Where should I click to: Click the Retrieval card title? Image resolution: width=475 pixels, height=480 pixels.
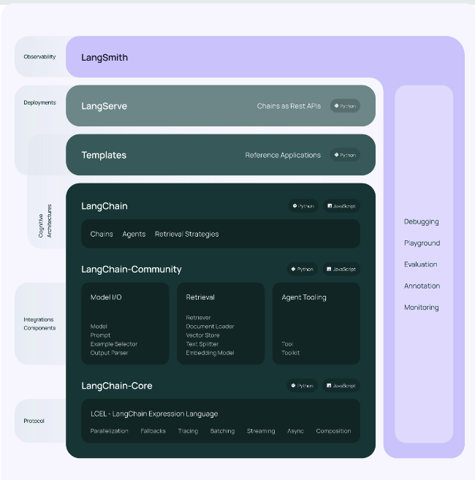(200, 297)
